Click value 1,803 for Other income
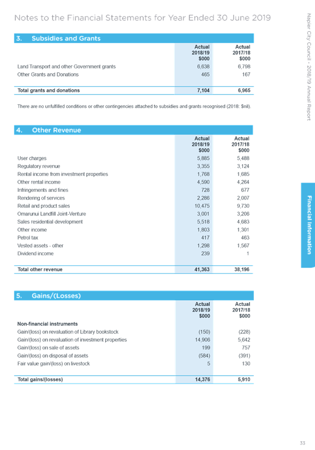Viewport: 315px width, 450px height. click(203, 230)
